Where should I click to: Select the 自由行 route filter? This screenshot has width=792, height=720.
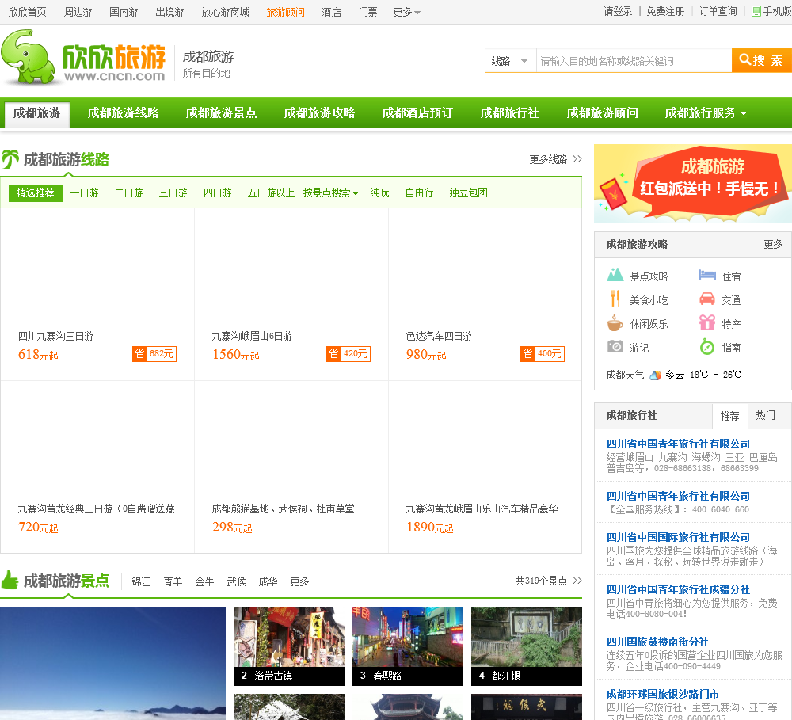(419, 192)
